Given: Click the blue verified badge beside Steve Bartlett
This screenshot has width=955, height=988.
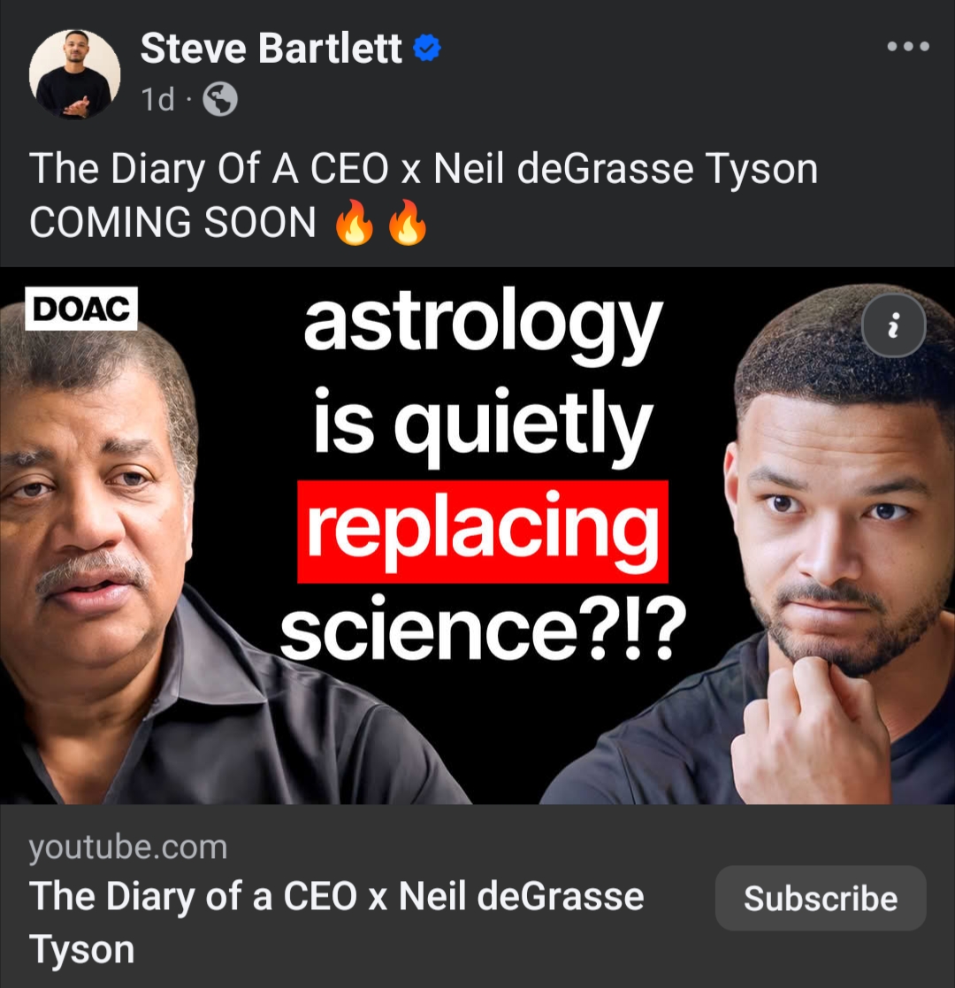Looking at the screenshot, I should coord(427,48).
